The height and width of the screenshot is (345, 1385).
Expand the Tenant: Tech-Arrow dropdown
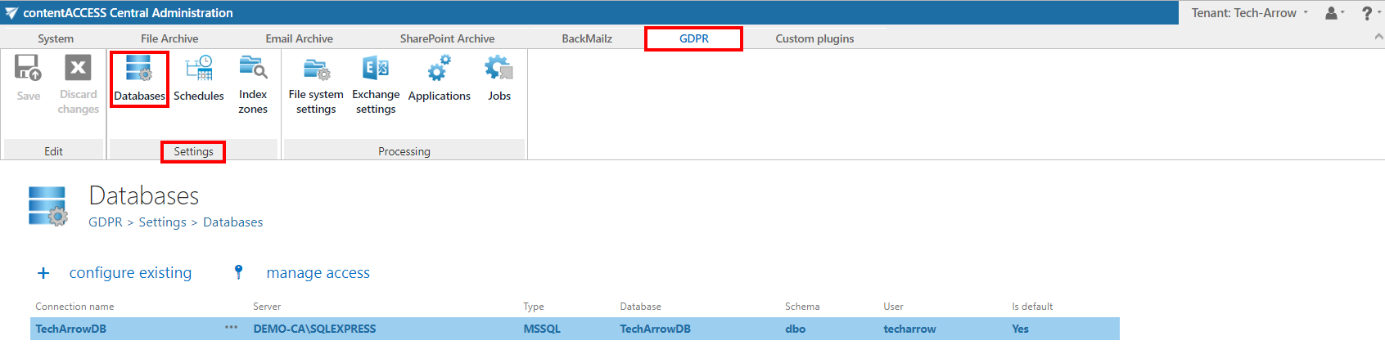(x=1249, y=13)
